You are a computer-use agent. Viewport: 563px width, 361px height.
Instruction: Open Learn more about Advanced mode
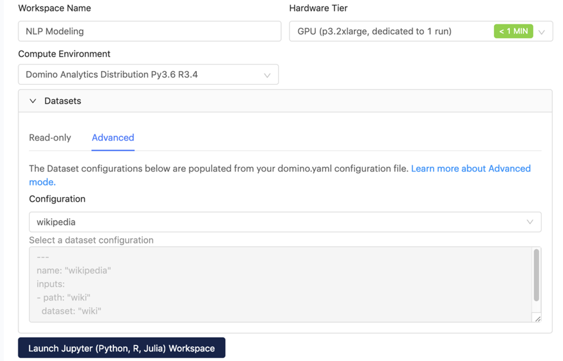point(471,168)
